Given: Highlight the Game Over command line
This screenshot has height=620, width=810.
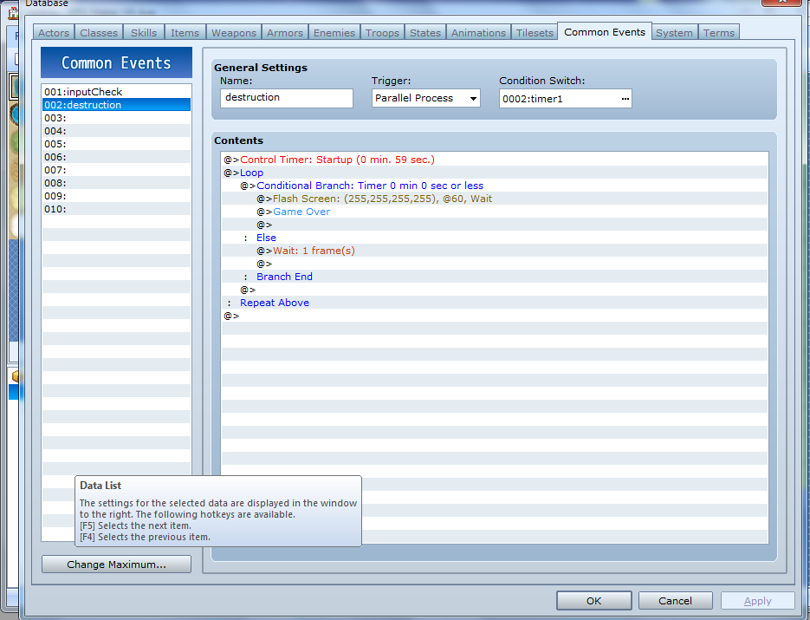Looking at the screenshot, I should [x=301, y=212].
